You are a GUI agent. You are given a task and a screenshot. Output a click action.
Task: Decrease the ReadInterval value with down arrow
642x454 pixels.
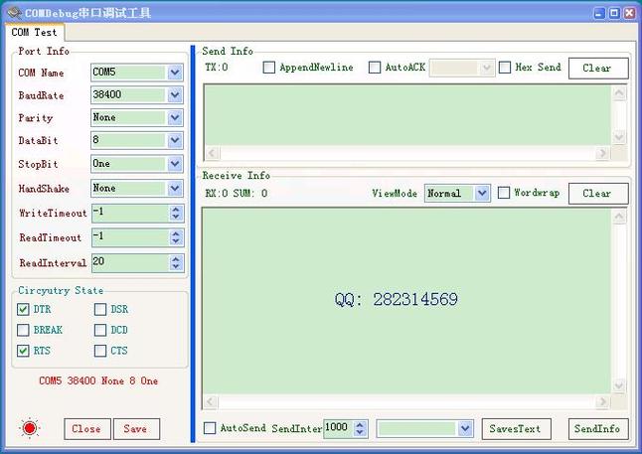176,267
